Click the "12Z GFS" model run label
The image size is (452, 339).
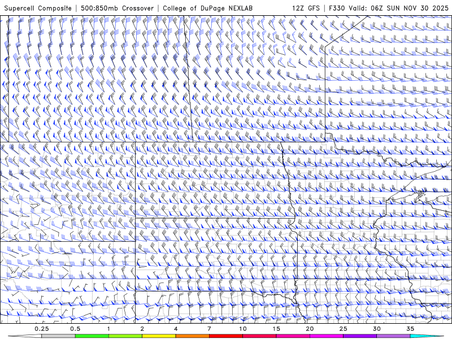point(306,8)
